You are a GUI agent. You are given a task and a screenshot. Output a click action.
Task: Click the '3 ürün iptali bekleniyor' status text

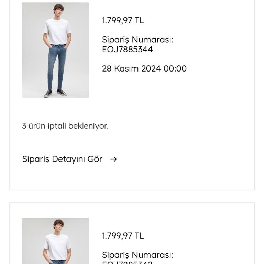click(x=65, y=126)
